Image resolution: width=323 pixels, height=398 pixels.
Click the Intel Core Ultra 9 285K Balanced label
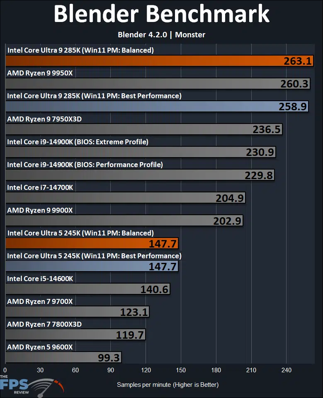(80, 50)
